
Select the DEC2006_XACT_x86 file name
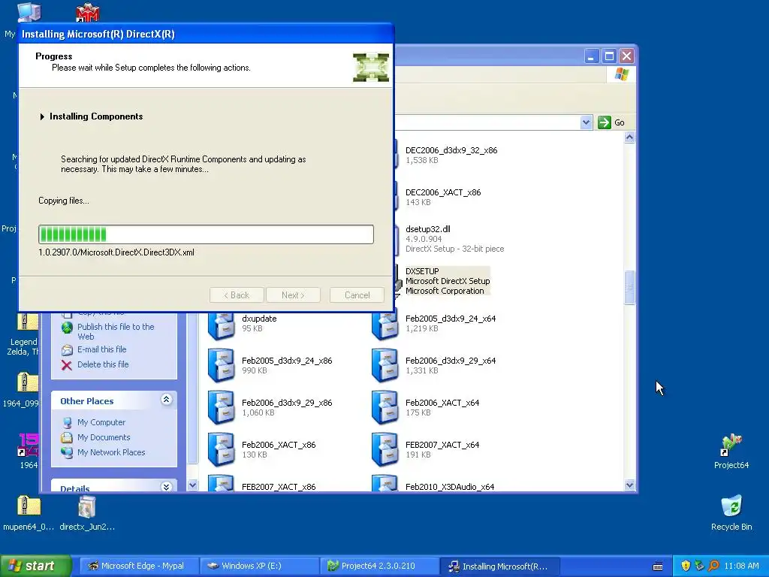click(x=443, y=192)
